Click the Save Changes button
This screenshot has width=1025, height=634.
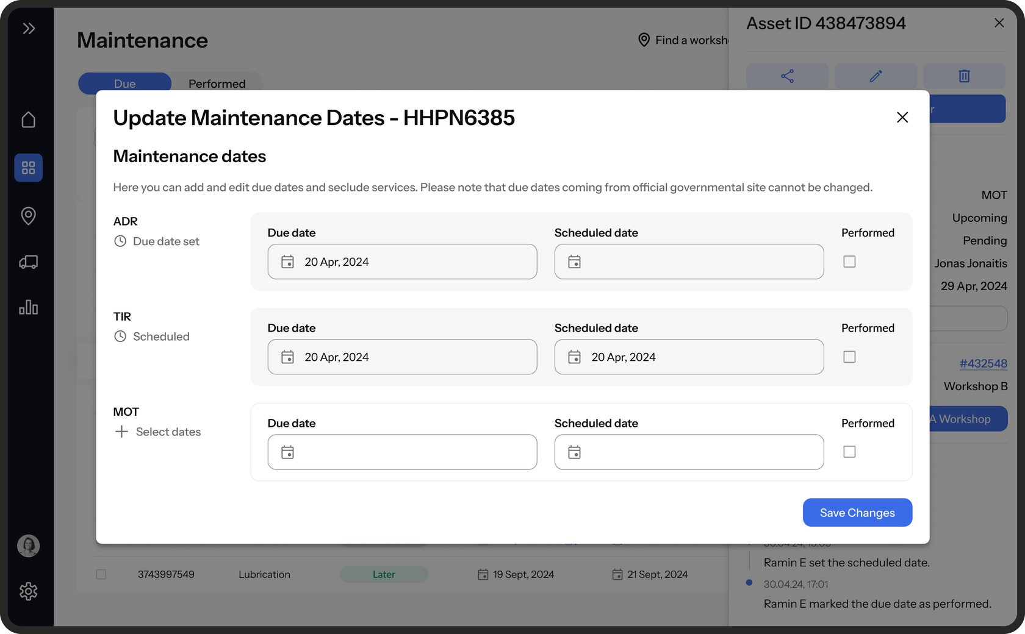click(x=857, y=513)
